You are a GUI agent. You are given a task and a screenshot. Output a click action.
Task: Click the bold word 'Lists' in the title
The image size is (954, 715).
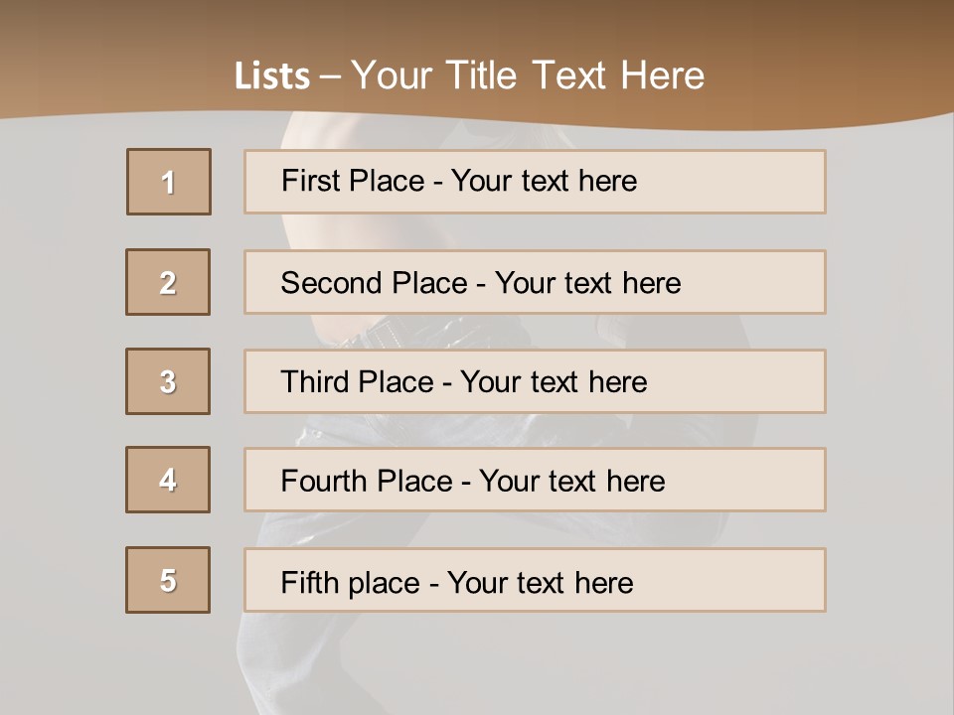272,76
